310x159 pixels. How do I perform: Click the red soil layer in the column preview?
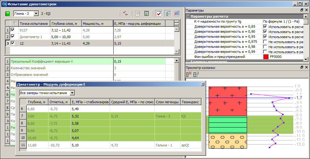(x=228, y=101)
